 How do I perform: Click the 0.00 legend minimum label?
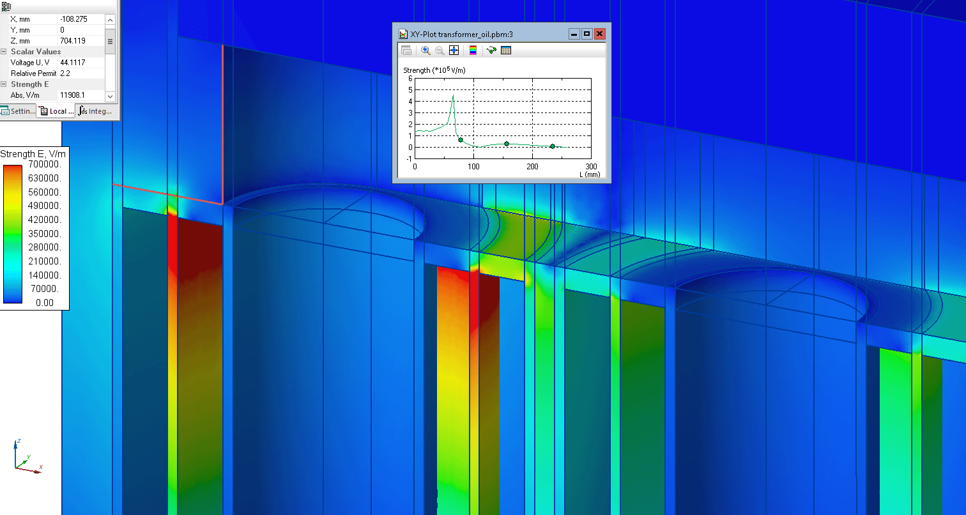point(45,303)
